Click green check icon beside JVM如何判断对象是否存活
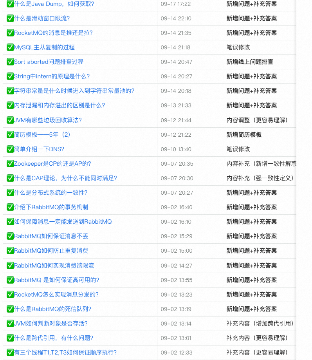The width and height of the screenshot is (312, 360). 10,323
